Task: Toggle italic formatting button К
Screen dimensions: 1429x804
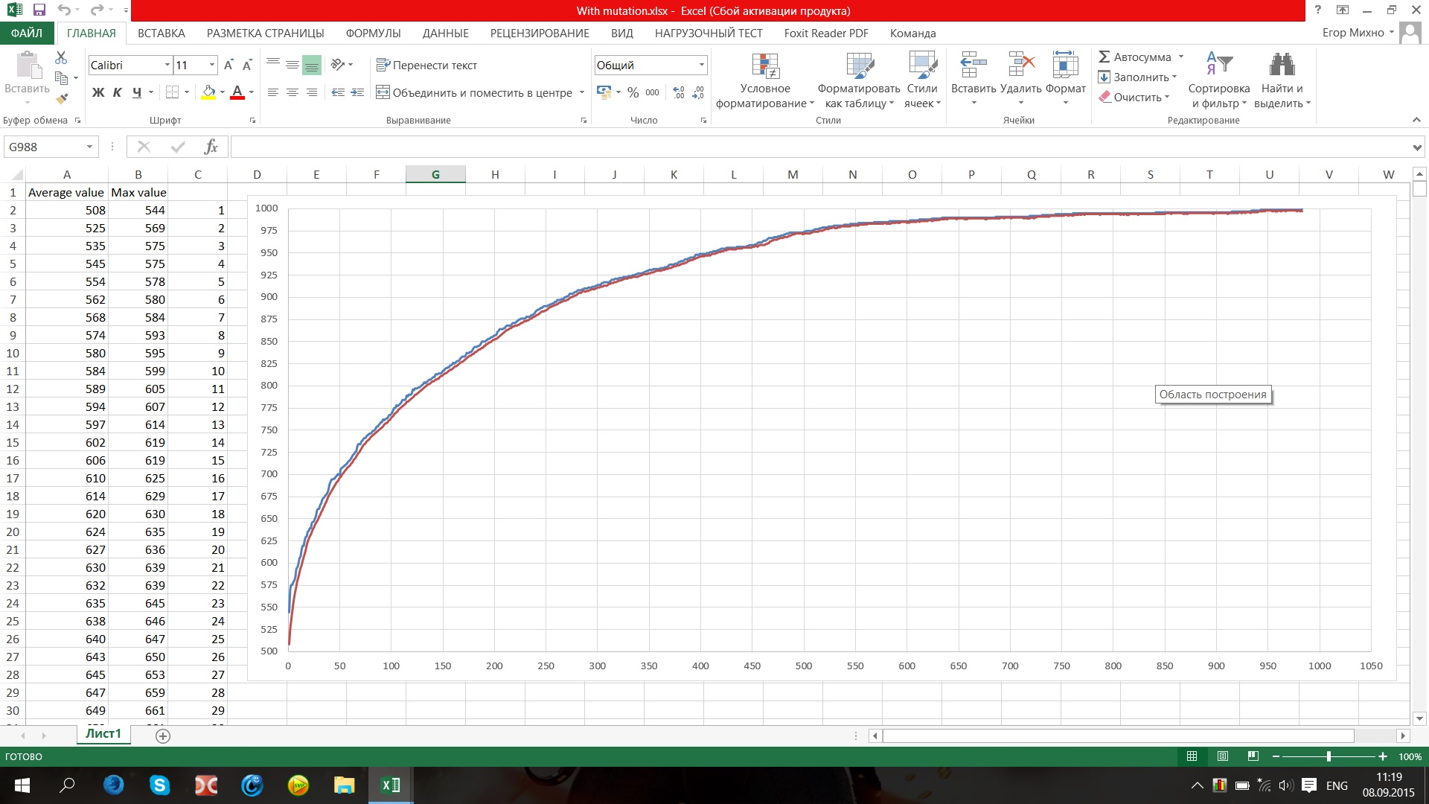Action: point(117,92)
